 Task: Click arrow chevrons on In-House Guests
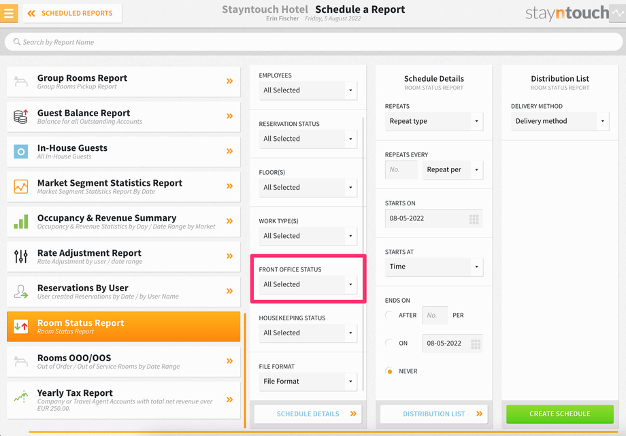pyautogui.click(x=229, y=151)
